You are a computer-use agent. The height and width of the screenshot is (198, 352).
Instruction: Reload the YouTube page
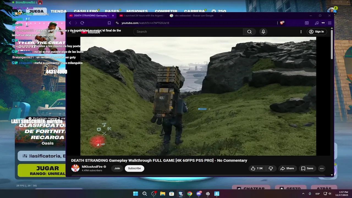click(x=82, y=23)
